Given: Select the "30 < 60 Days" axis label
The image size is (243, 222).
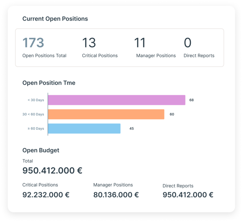Looking at the screenshot, I should (x=33, y=114).
